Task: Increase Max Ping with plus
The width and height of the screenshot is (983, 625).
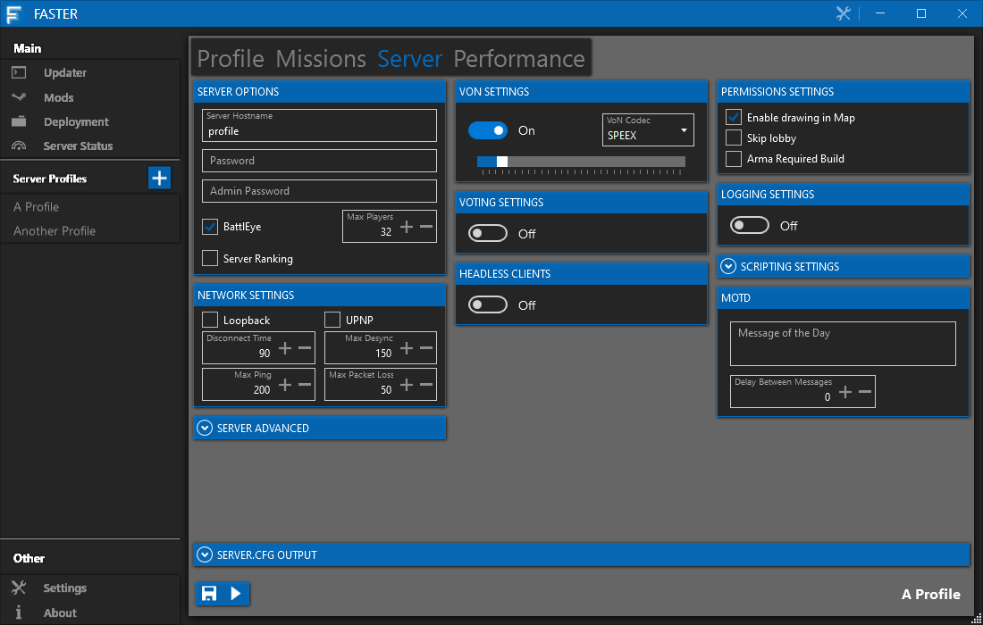Action: point(284,385)
